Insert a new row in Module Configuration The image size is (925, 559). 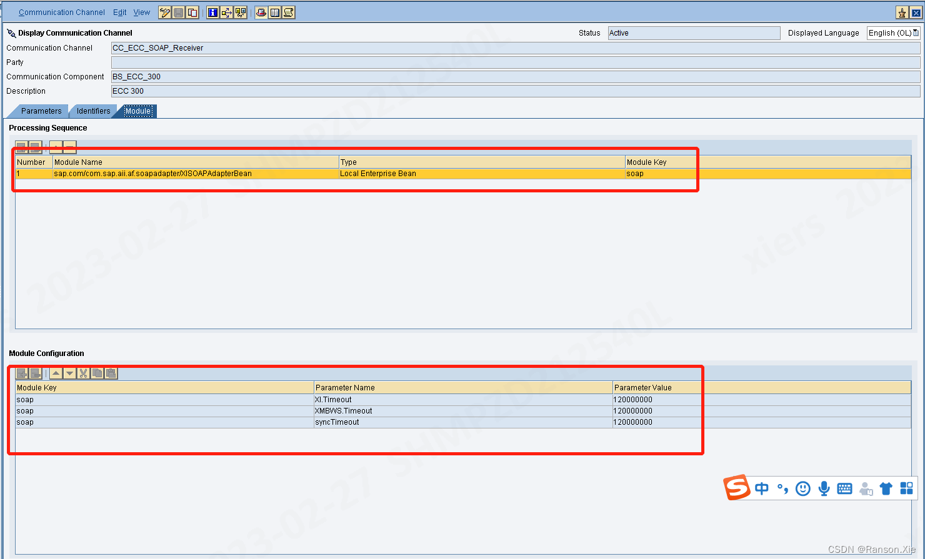click(x=22, y=373)
